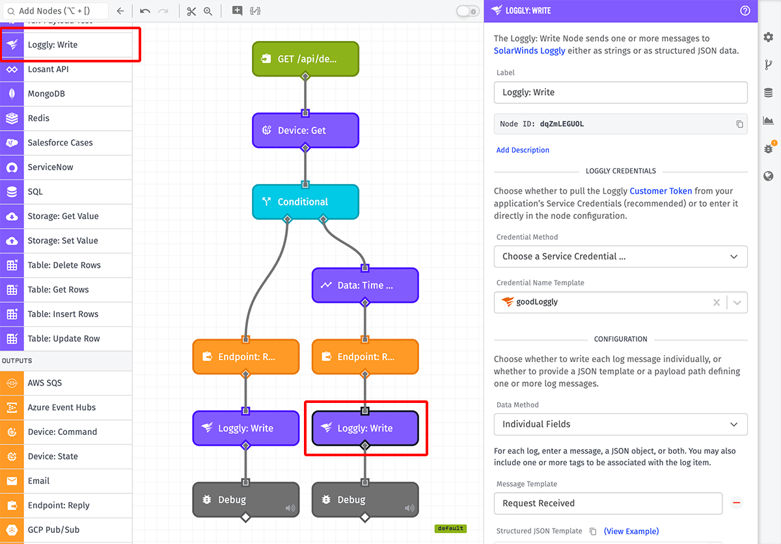Click the AWS SQS output node
The width and height of the screenshot is (781, 544).
coord(66,383)
